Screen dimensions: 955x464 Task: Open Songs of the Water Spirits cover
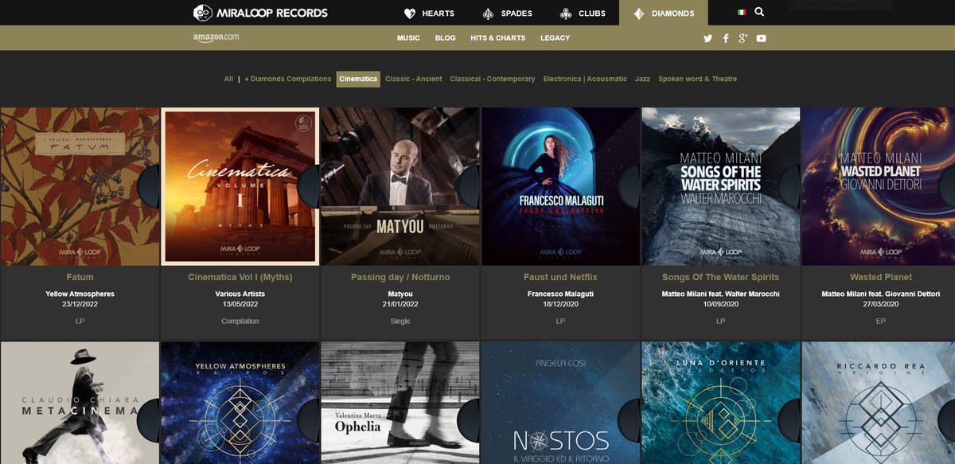(721, 186)
